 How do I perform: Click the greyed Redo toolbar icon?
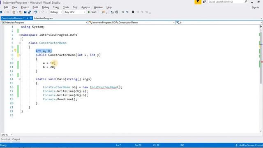(43, 12)
